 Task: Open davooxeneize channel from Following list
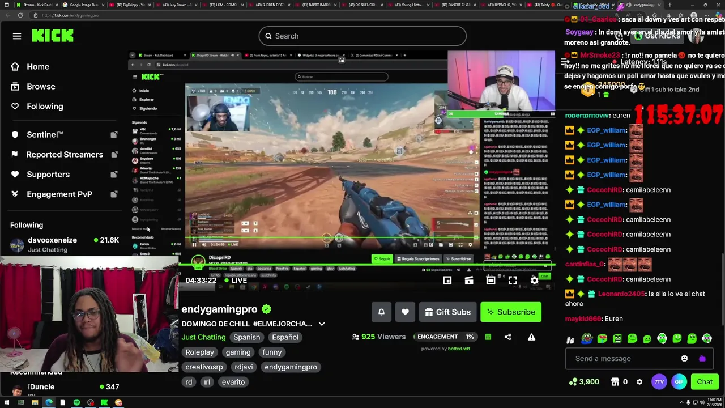point(64,245)
